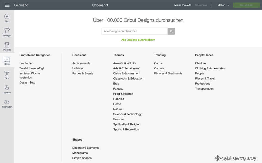Click Alle Designs durchstöbern link
The image size is (262, 163).
(138, 40)
